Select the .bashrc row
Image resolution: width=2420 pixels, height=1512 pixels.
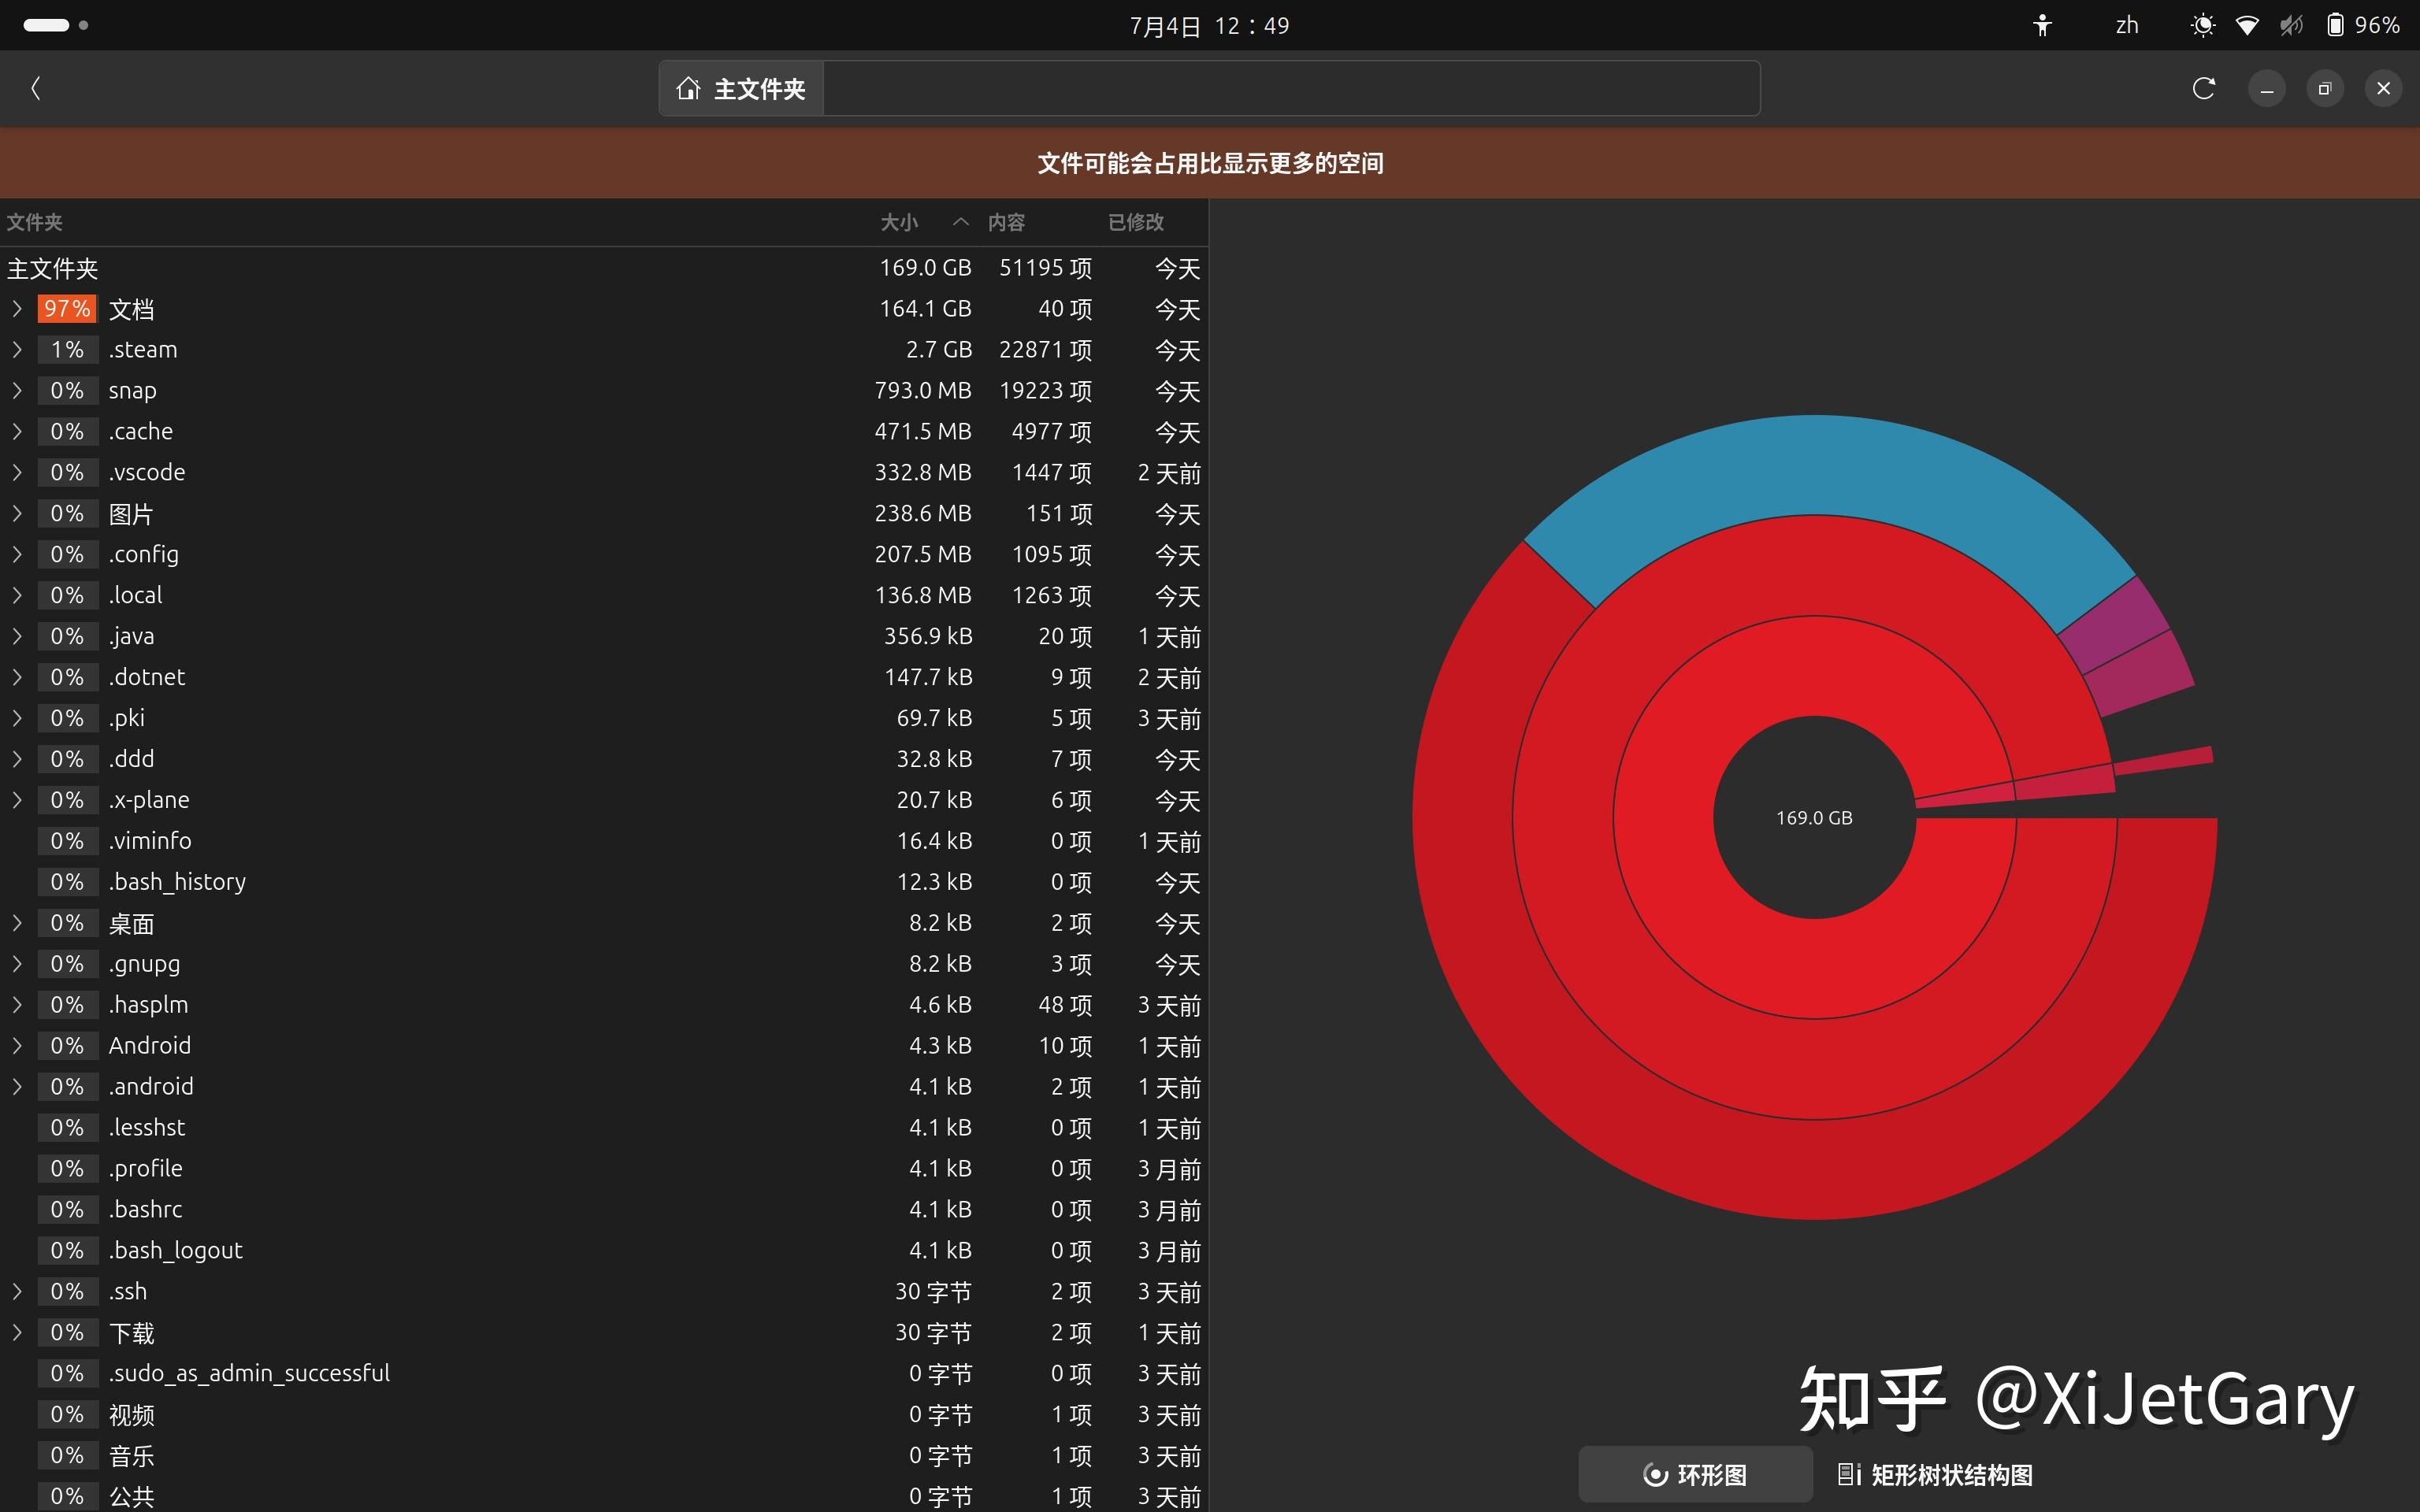604,1210
